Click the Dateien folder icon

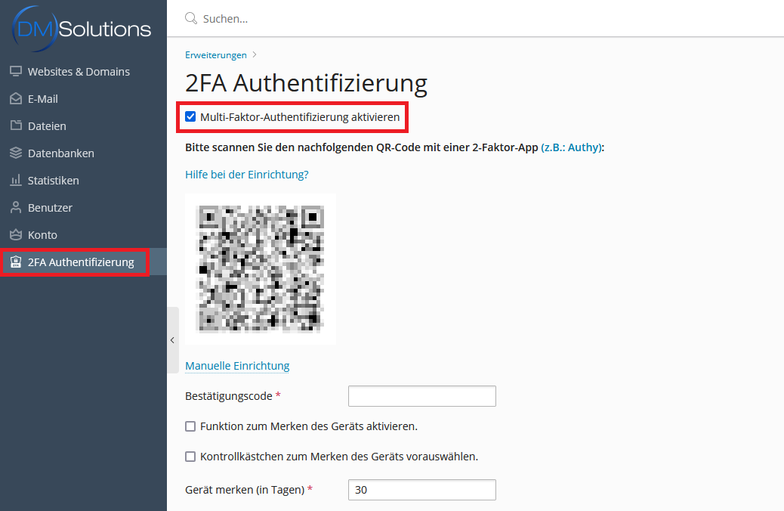click(16, 125)
